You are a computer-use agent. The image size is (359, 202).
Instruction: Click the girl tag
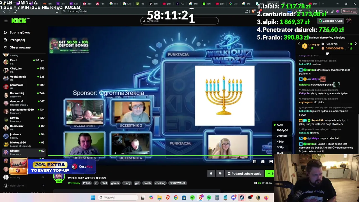click(x=137, y=183)
